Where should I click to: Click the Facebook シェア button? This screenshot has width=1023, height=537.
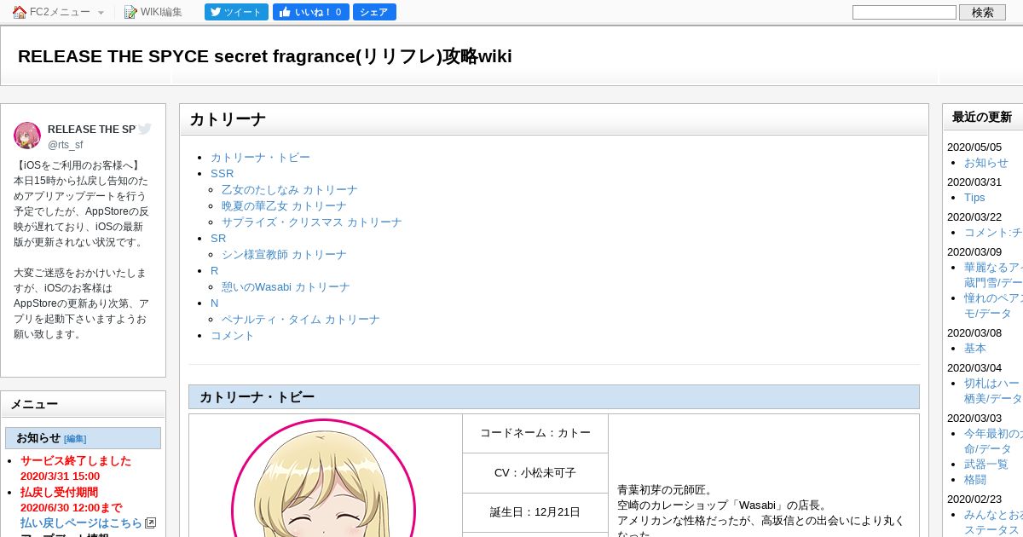(374, 12)
